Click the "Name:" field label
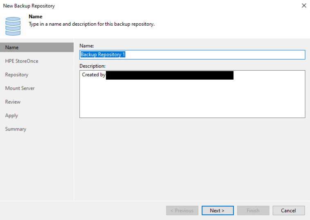 pos(87,46)
